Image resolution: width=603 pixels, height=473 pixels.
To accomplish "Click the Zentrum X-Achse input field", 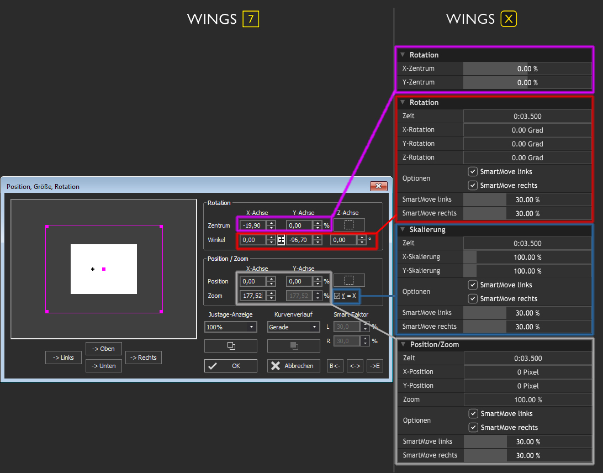I will pyautogui.click(x=253, y=225).
